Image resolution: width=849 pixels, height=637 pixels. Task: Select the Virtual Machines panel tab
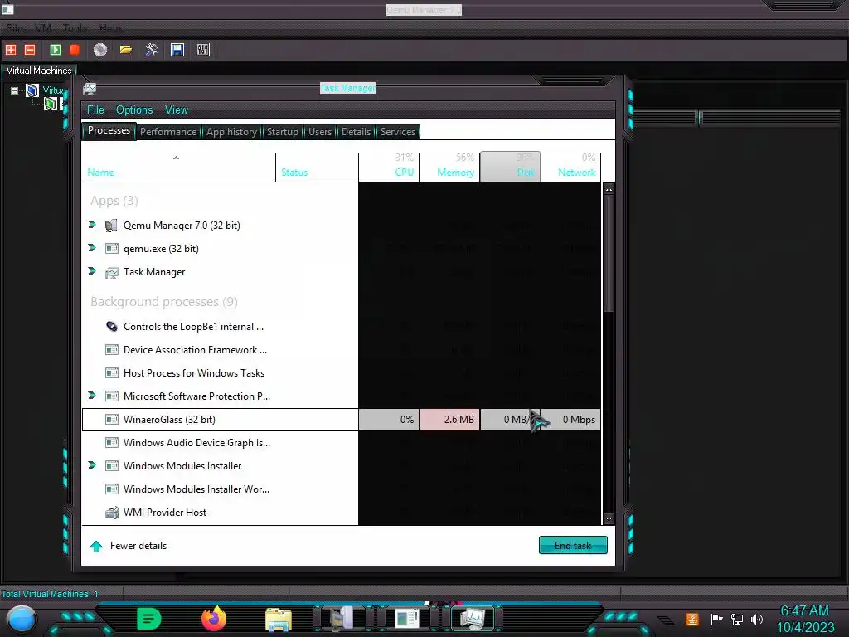(x=38, y=71)
